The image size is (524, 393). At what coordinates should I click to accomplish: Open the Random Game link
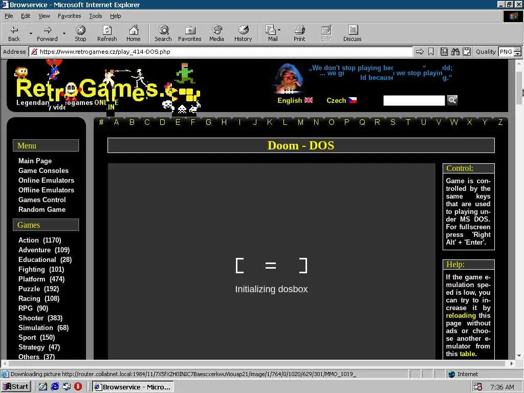pos(42,209)
